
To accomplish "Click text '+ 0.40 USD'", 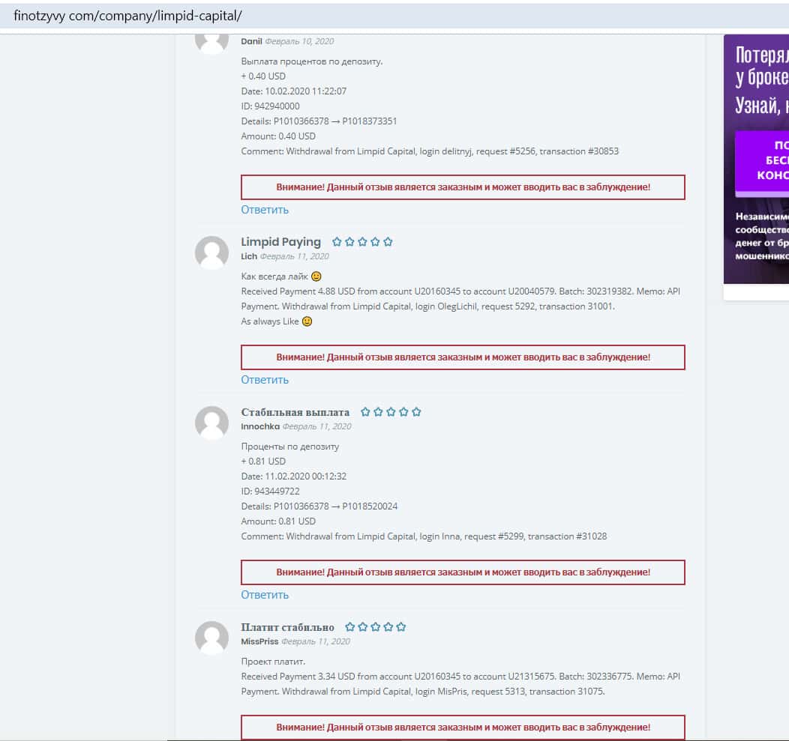I will point(263,76).
